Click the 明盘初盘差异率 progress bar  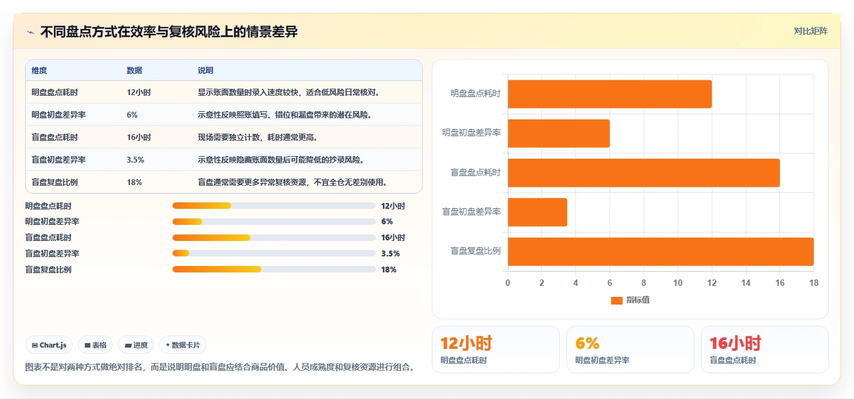coord(274,222)
